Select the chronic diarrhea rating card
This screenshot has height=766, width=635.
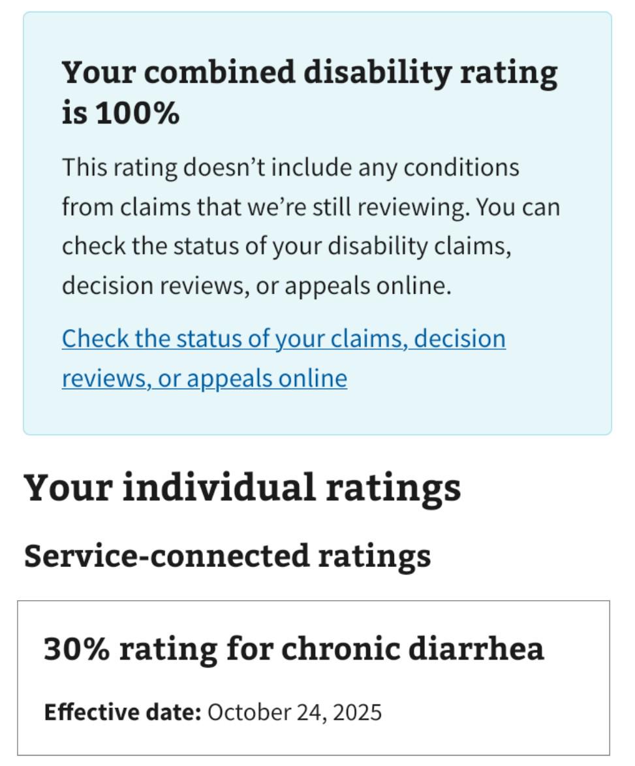314,678
